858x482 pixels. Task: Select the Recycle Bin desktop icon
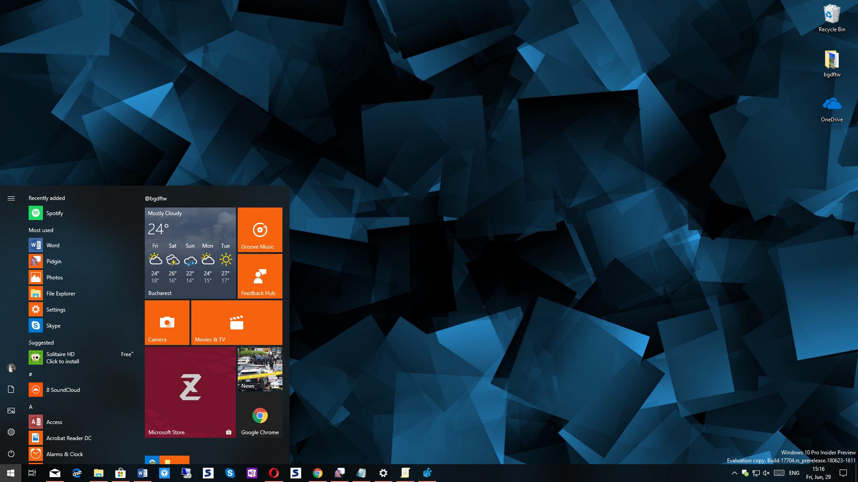coord(832,18)
